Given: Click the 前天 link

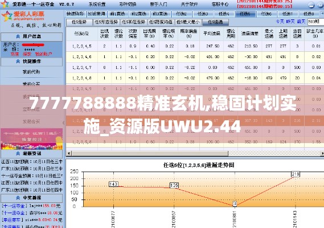Looking at the screenshot, I should point(301,21).
